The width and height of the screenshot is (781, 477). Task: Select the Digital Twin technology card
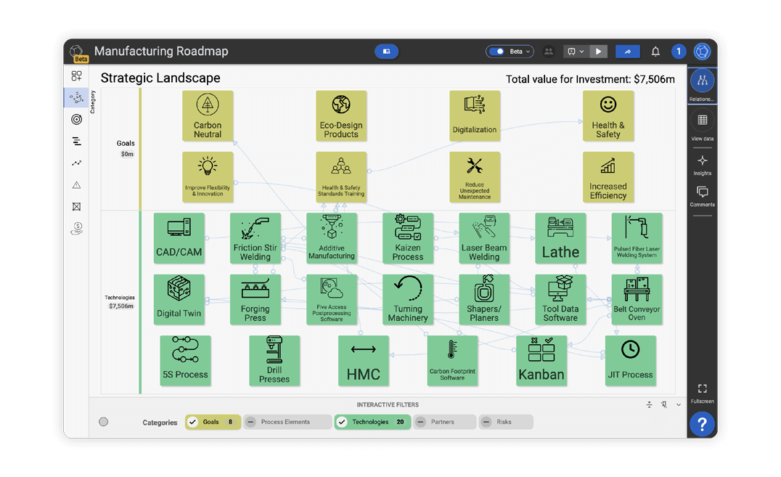pos(179,299)
